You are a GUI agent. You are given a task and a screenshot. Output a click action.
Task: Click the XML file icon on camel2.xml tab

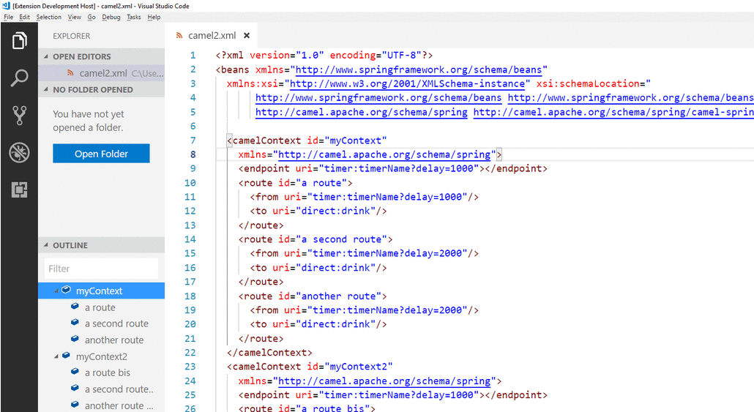click(x=179, y=36)
